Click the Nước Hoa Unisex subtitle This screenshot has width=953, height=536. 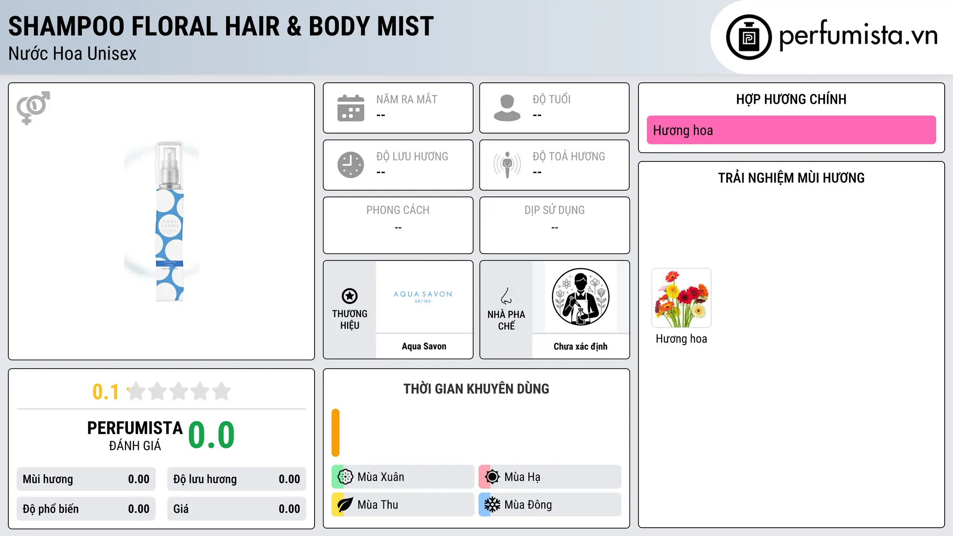[73, 54]
